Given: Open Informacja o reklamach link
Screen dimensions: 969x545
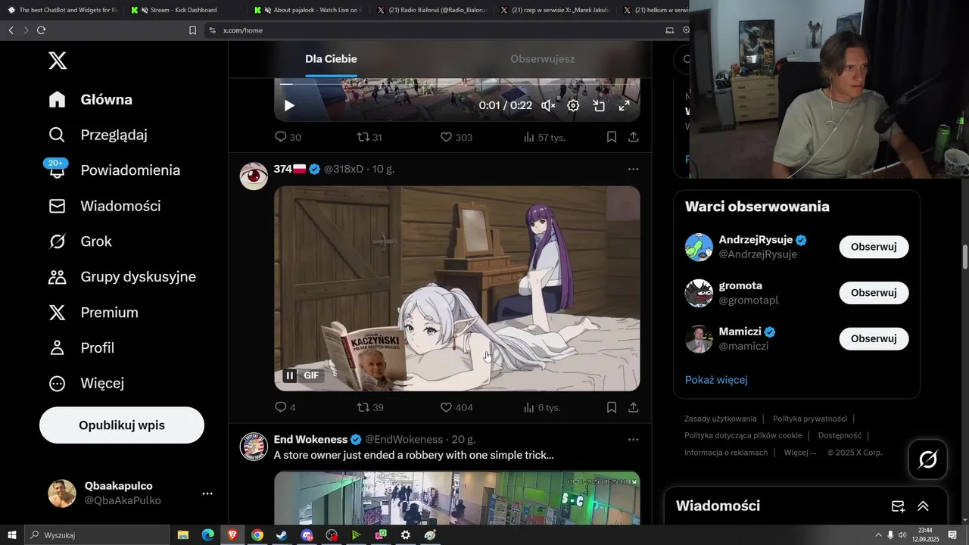Looking at the screenshot, I should click(x=725, y=453).
